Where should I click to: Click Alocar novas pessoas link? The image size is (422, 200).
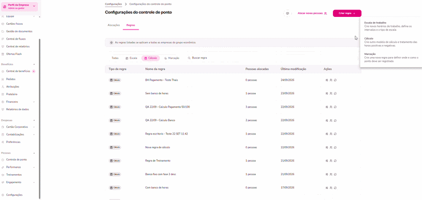point(312,13)
